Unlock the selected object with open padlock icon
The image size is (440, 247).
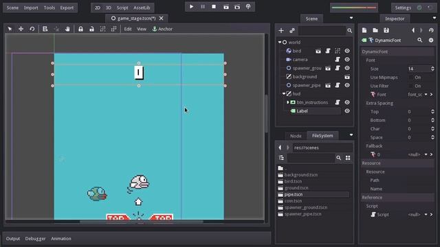91,29
